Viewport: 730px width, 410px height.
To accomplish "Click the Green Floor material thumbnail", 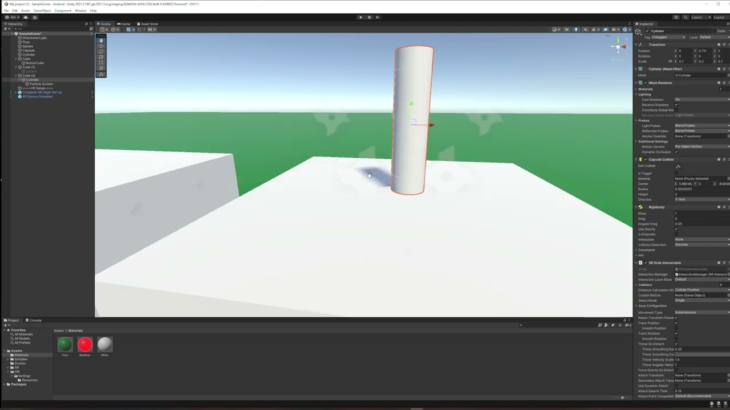I will click(65, 344).
